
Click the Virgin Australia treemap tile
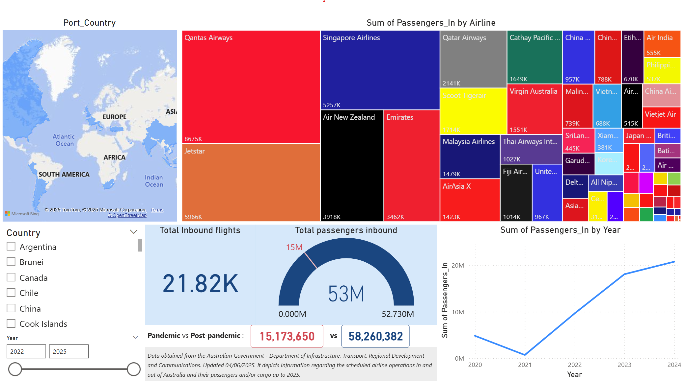(534, 109)
